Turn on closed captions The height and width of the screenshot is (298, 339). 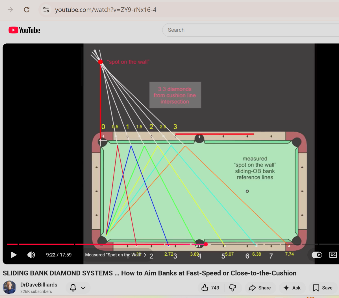(x=333, y=255)
